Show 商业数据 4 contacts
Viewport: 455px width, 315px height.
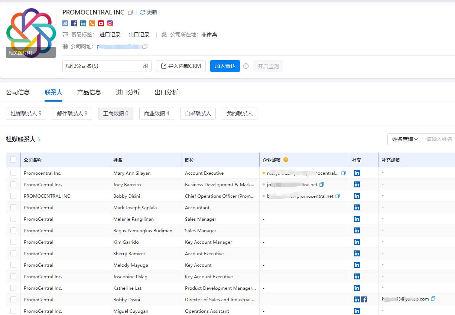pos(157,114)
